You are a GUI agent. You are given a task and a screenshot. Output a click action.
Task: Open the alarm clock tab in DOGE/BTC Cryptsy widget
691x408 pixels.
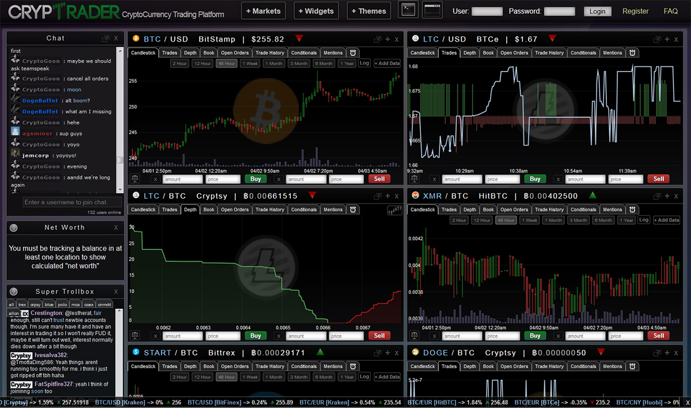click(x=632, y=367)
